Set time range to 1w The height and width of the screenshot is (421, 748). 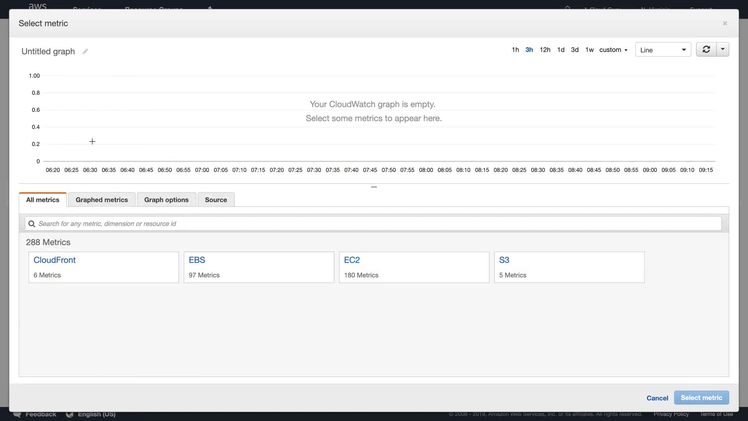click(x=589, y=50)
